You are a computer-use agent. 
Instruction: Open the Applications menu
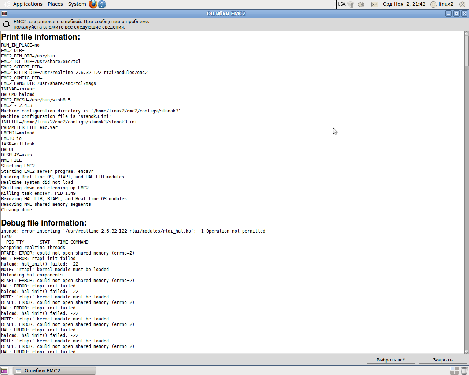pyautogui.click(x=28, y=4)
